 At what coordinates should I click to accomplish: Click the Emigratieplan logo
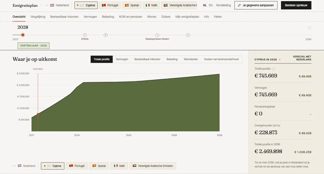tap(25, 5)
